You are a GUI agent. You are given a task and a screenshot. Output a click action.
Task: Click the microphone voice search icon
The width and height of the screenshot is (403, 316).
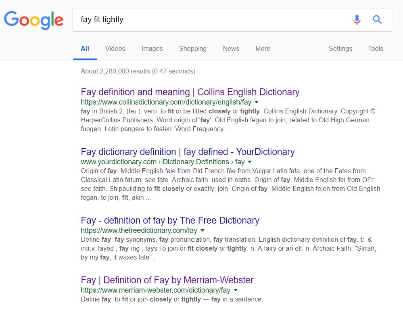tap(357, 19)
